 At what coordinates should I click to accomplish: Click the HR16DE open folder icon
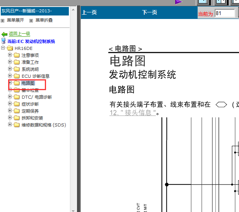click(10, 48)
